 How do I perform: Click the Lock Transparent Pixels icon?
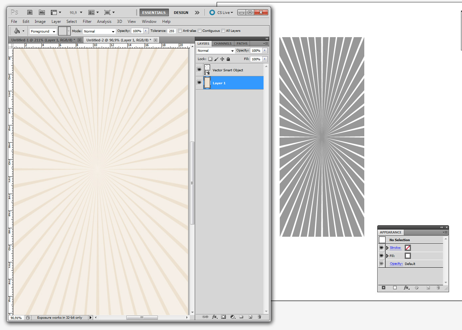pos(210,59)
